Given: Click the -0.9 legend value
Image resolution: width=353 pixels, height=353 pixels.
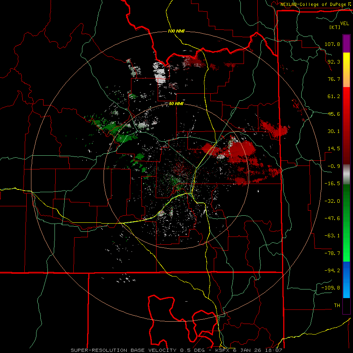Looking at the screenshot, I should (x=334, y=166).
